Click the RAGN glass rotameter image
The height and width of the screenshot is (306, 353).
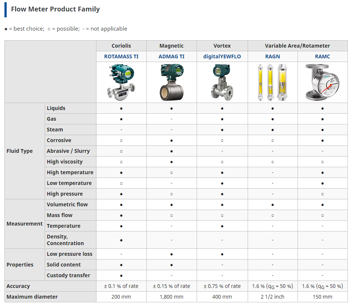tap(272, 82)
